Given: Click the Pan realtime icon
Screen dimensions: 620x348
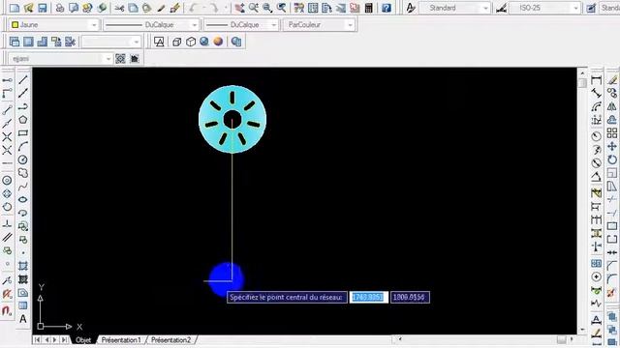Looking at the screenshot, I should (x=239, y=8).
